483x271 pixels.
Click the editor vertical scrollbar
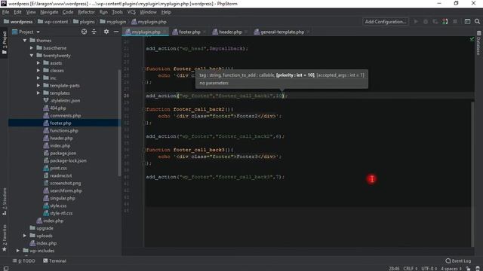472,174
